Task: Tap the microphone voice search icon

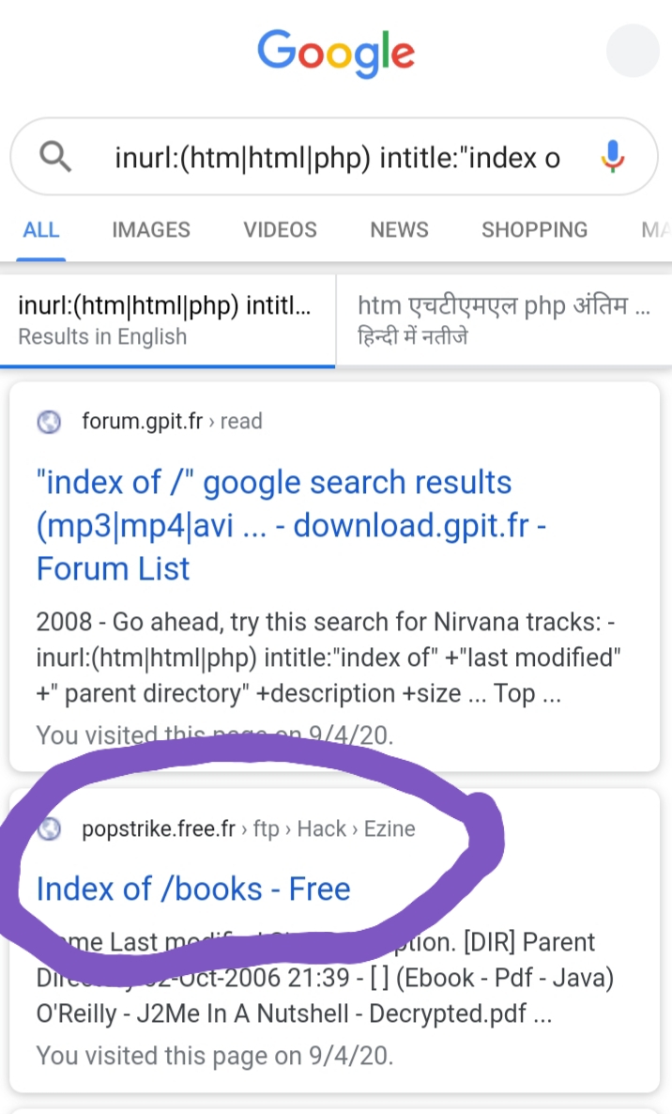Action: tap(612, 157)
